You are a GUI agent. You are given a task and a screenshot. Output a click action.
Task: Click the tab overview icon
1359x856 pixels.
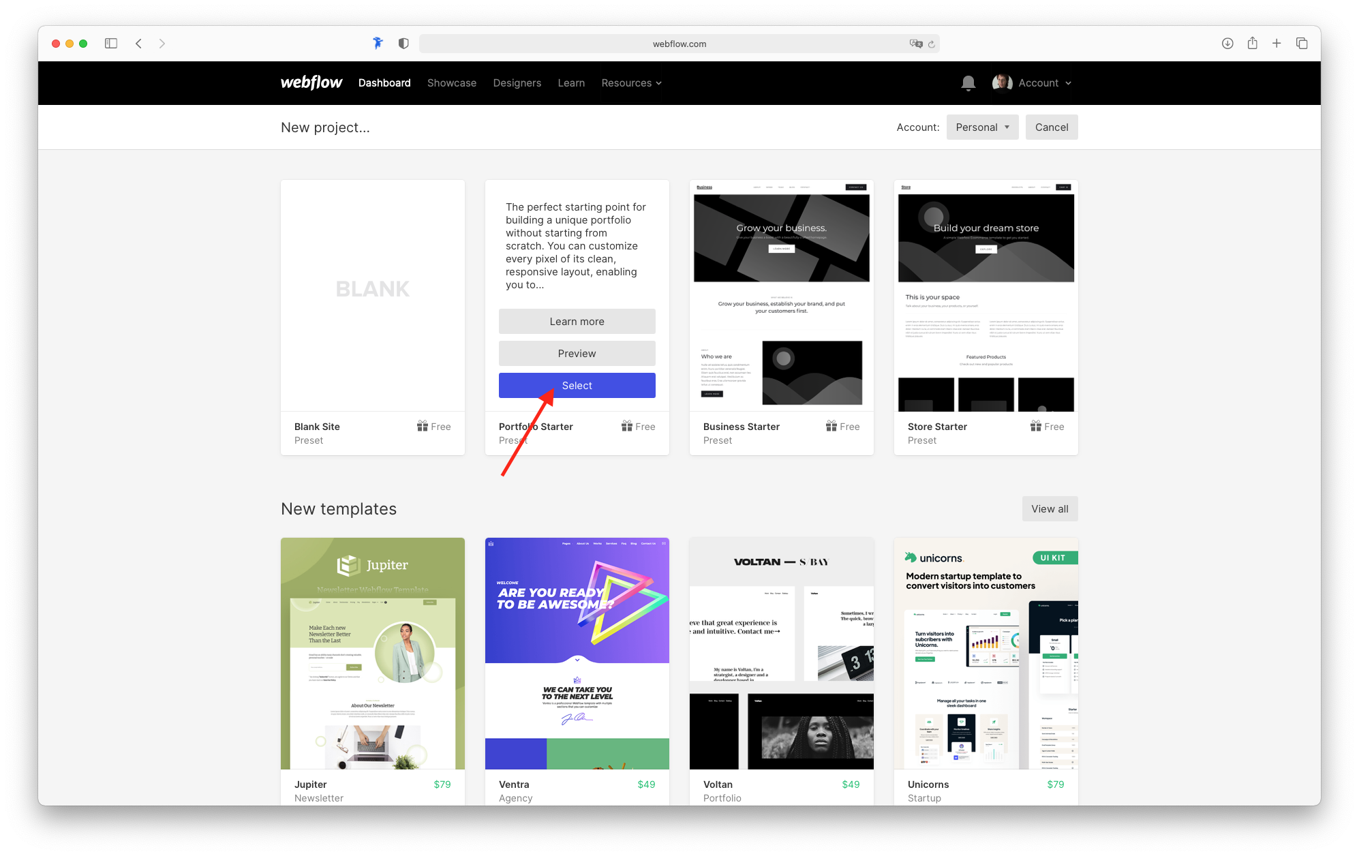click(x=1302, y=43)
